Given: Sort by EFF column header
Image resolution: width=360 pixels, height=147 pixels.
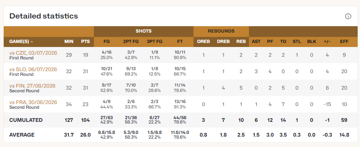Looking at the screenshot, I should [345, 42].
